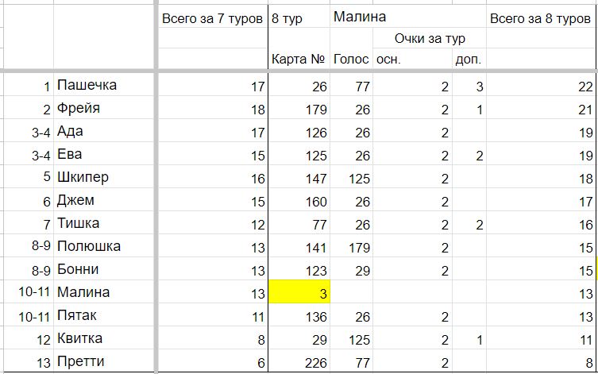
Task: Click the name cell 'Пашечка'
Action: pyautogui.click(x=103, y=85)
